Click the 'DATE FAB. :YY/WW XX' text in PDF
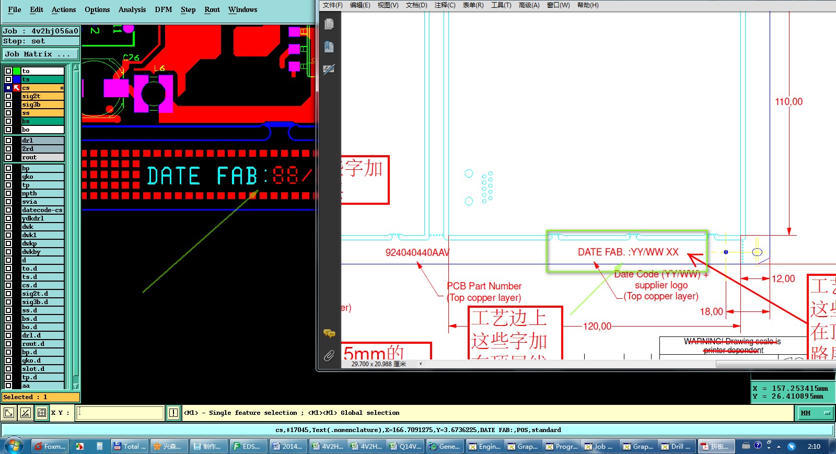This screenshot has width=836, height=454. 628,252
